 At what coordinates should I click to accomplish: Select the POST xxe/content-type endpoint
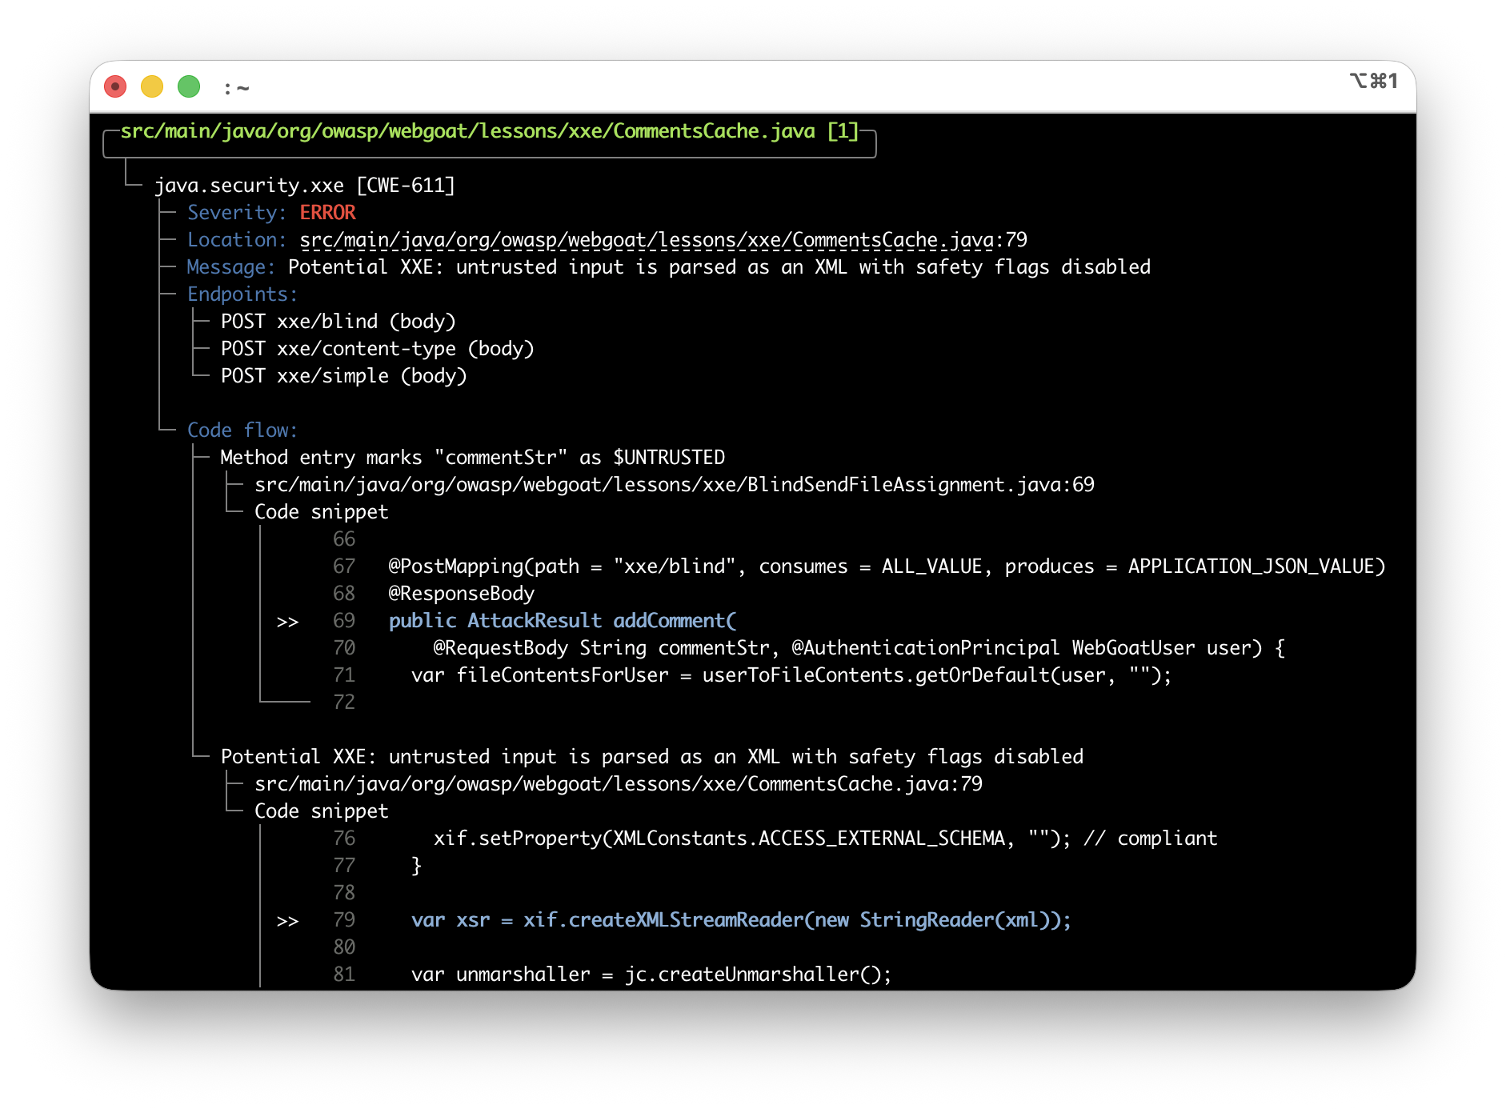tap(378, 348)
